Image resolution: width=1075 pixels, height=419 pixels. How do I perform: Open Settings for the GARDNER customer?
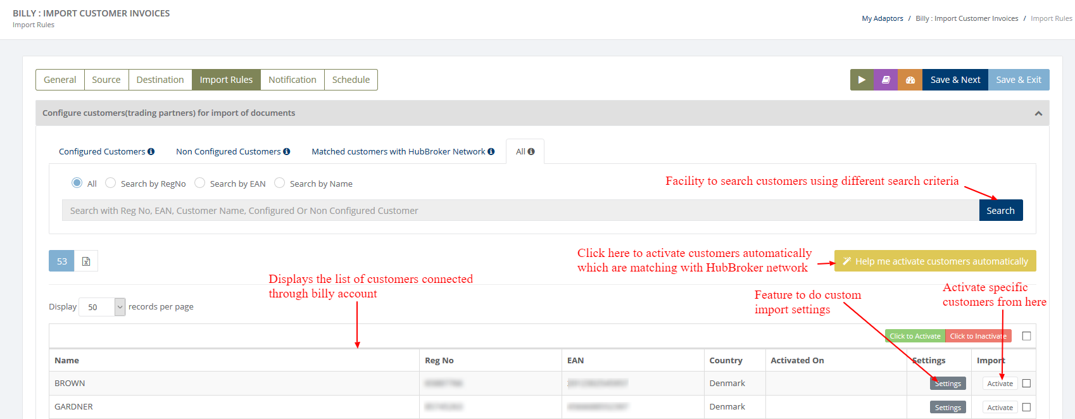(x=948, y=408)
